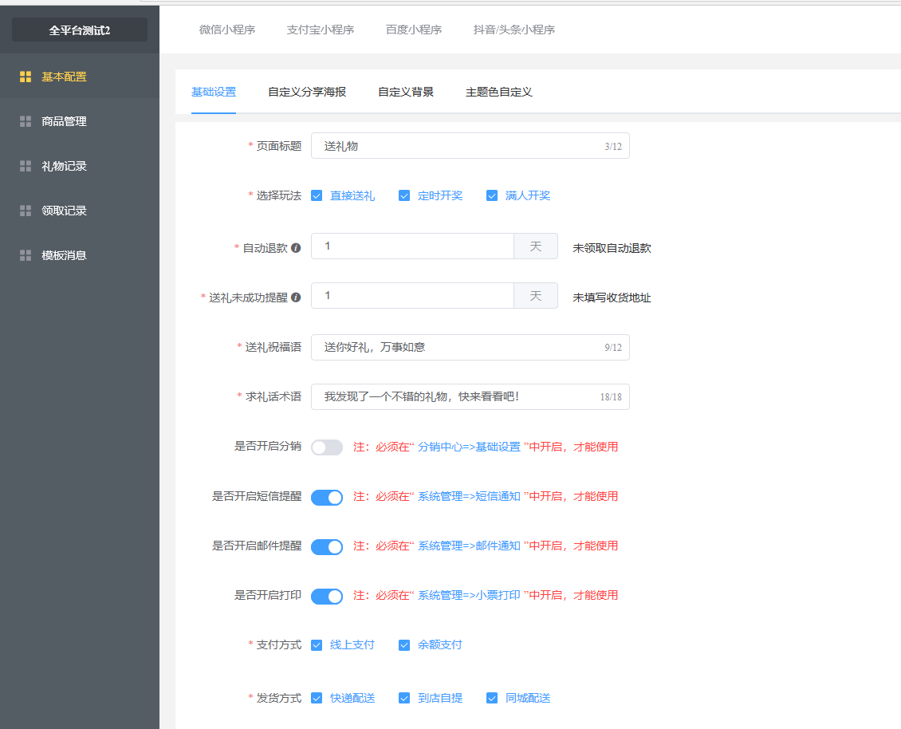Open the 主题色自定义 tab

[x=498, y=92]
